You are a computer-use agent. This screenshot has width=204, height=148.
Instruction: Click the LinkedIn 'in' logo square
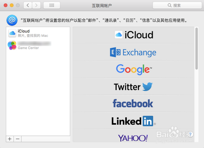148,121
